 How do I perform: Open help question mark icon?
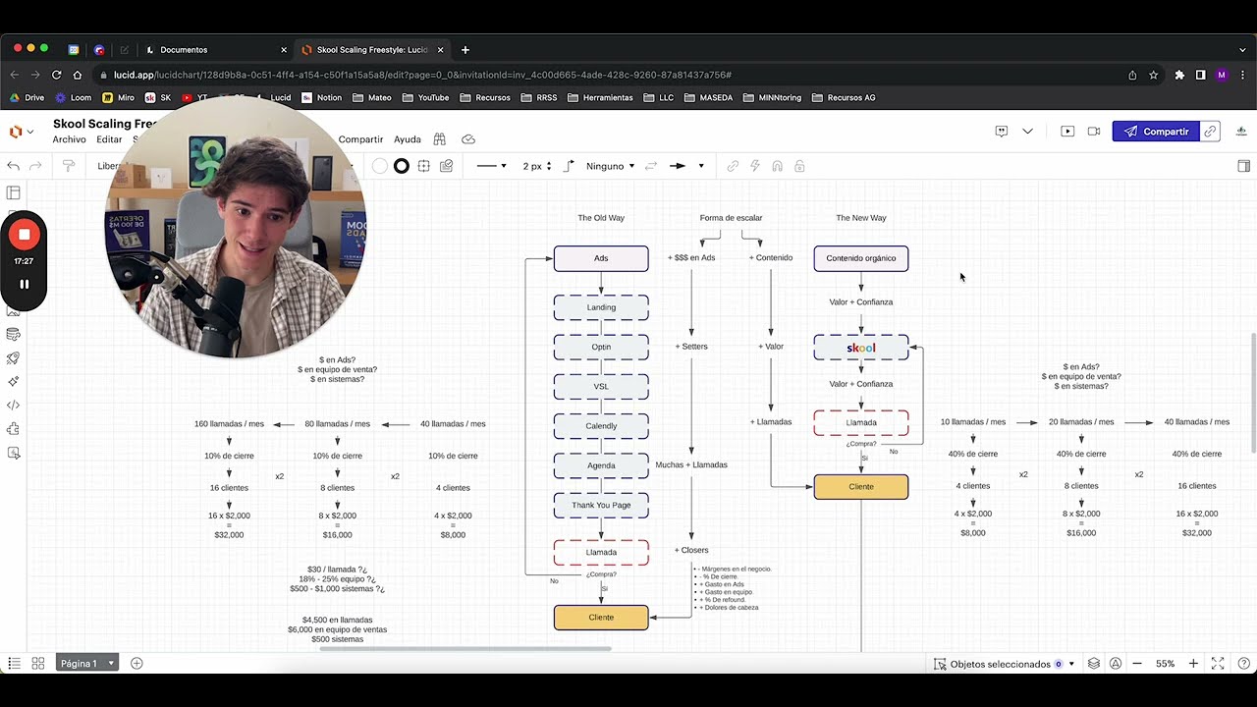(x=1243, y=664)
